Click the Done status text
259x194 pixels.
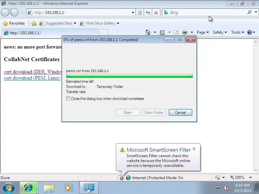point(5,178)
